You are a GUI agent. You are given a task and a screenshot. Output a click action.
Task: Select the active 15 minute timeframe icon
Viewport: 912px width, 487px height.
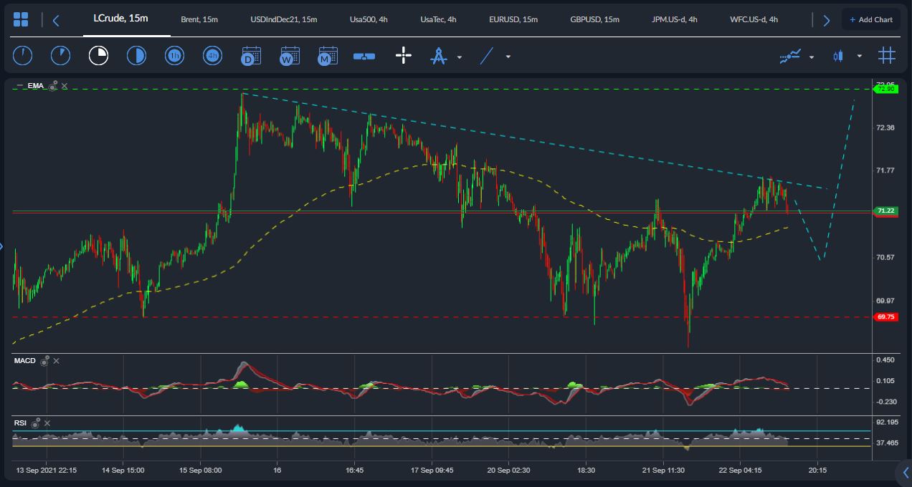click(x=98, y=56)
